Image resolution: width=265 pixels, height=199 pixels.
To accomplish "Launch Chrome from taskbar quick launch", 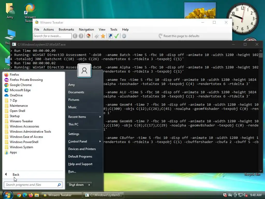I will coord(19,195).
